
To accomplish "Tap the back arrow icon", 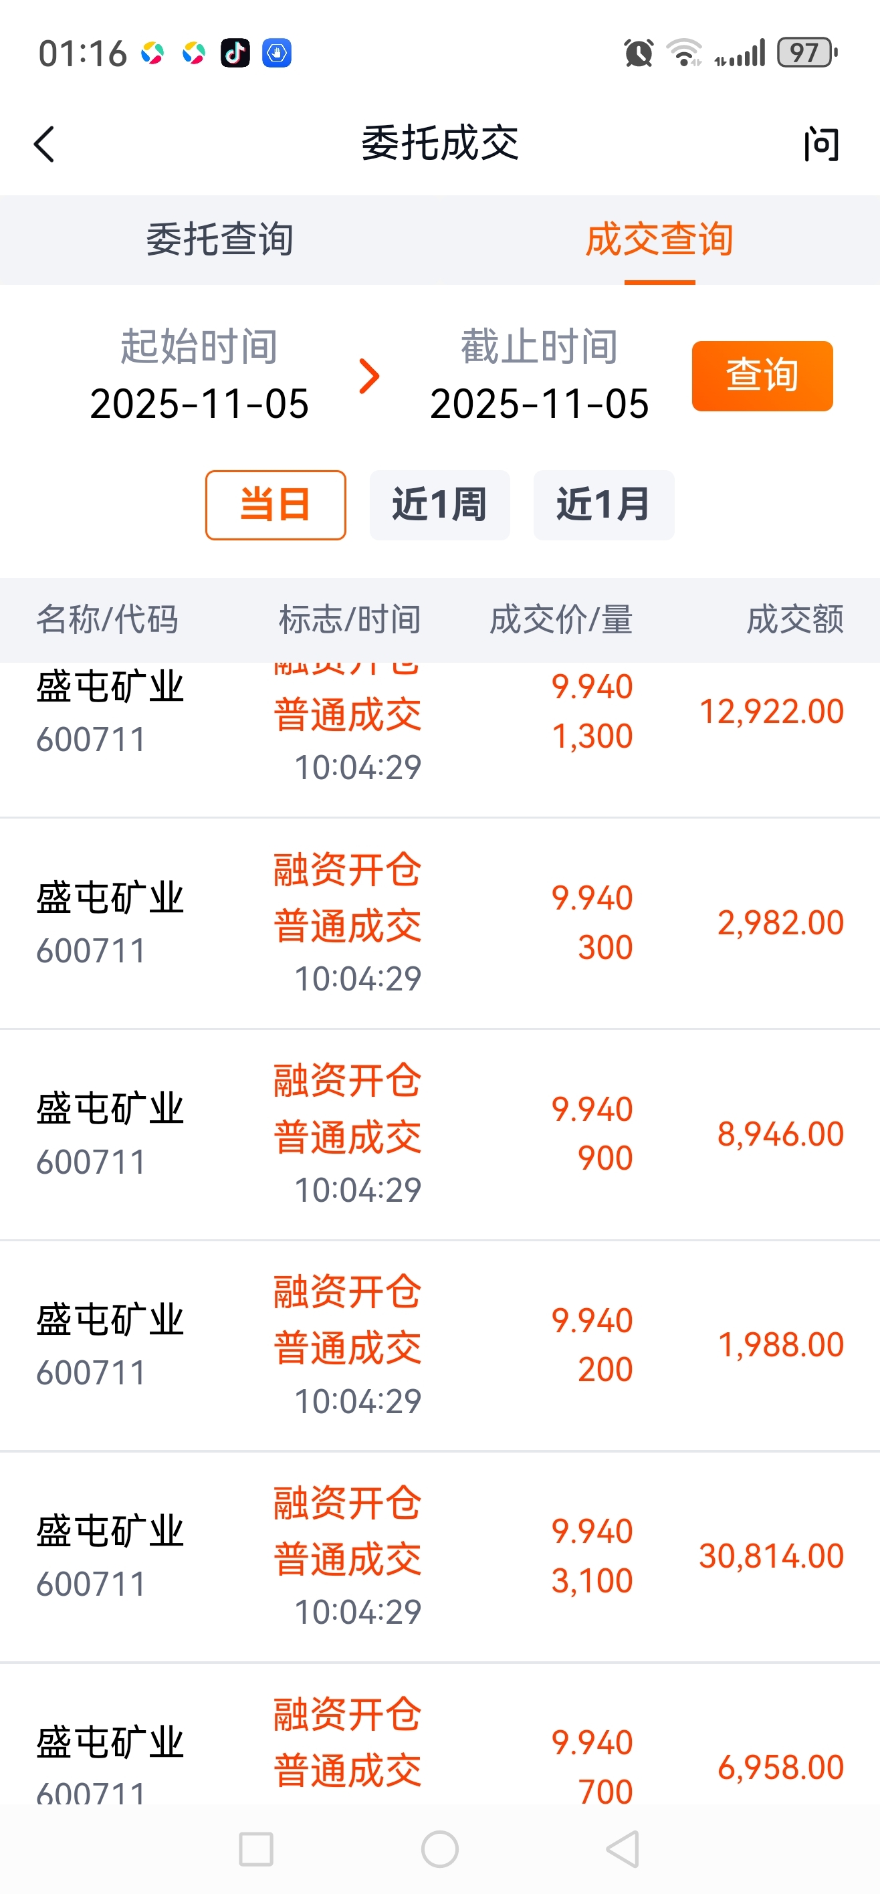I will click(44, 143).
